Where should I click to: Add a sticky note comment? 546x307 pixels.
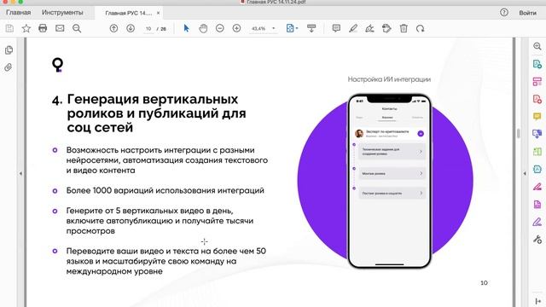(336, 28)
